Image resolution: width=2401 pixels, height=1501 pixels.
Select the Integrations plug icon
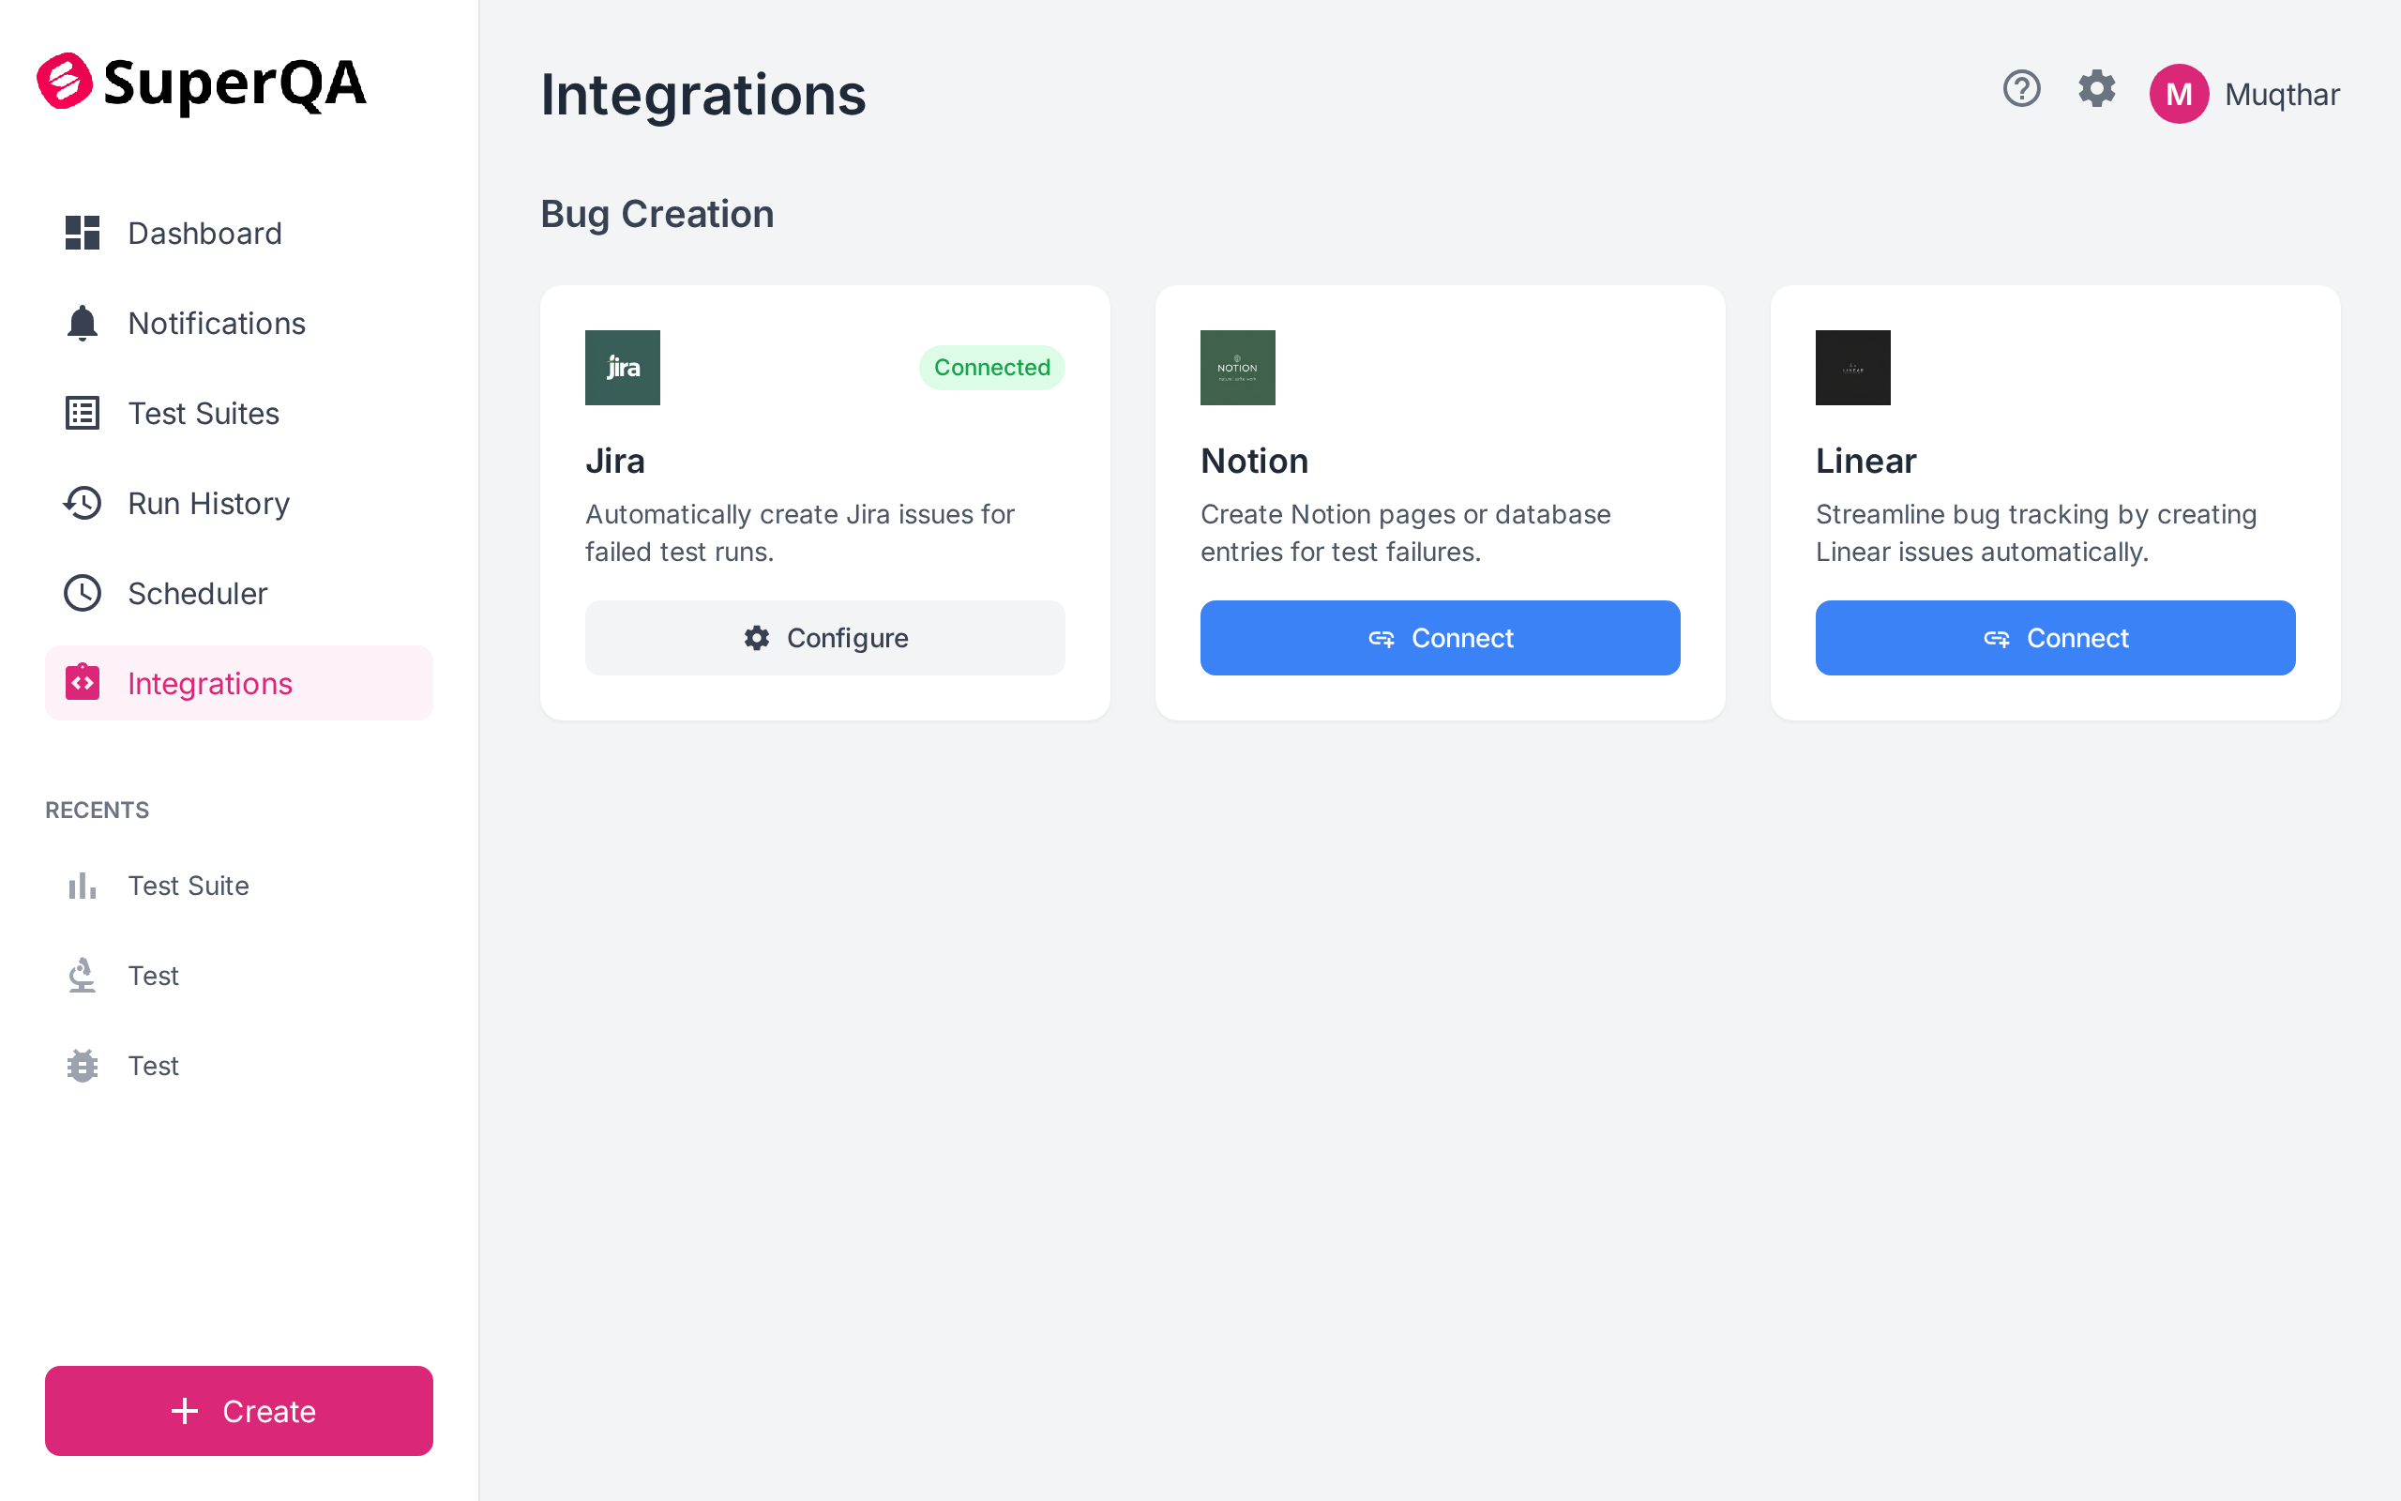[x=83, y=682]
